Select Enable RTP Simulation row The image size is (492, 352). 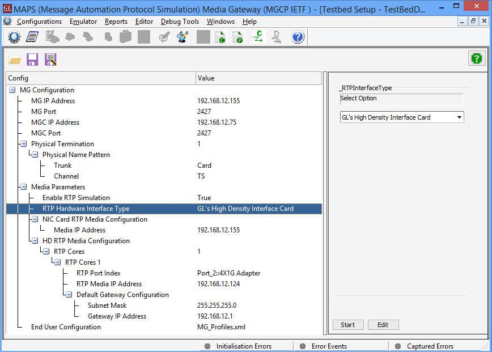[164, 198]
